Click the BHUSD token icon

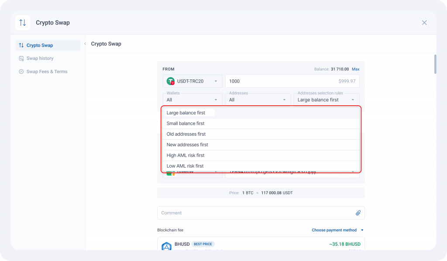coord(166,247)
